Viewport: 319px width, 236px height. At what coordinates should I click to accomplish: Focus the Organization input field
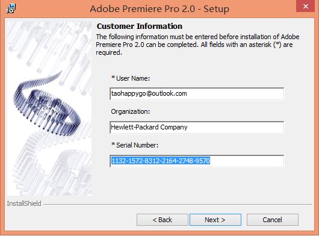197,128
